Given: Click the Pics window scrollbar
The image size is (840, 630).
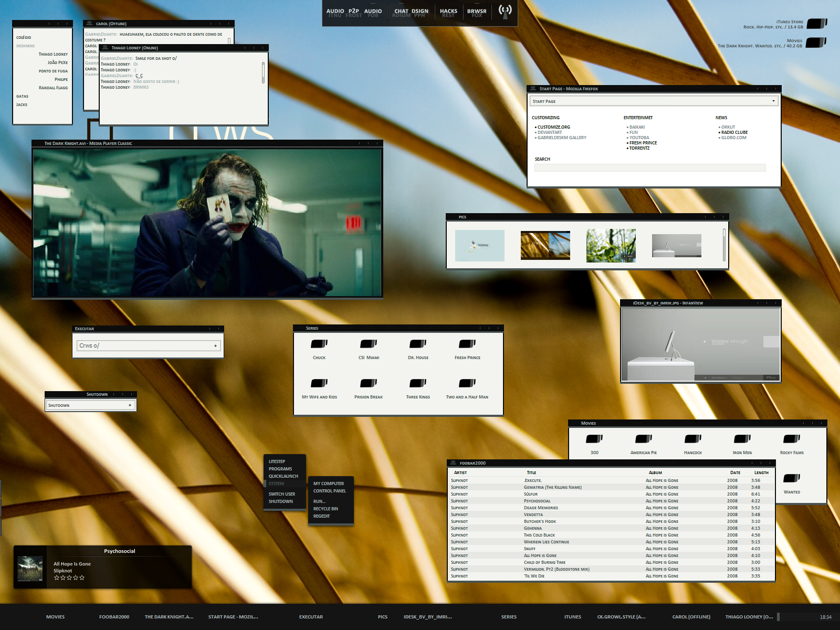Looking at the screenshot, I should click(x=724, y=245).
